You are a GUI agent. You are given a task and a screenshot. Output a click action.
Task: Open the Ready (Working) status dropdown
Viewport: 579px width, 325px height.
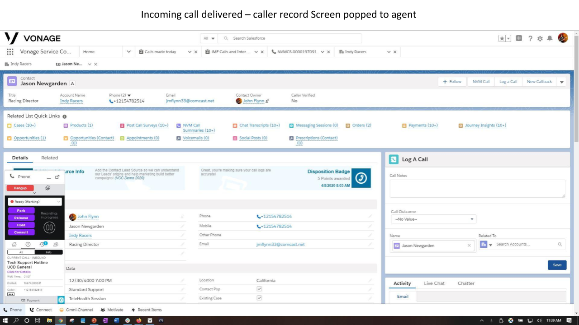[x=34, y=202]
